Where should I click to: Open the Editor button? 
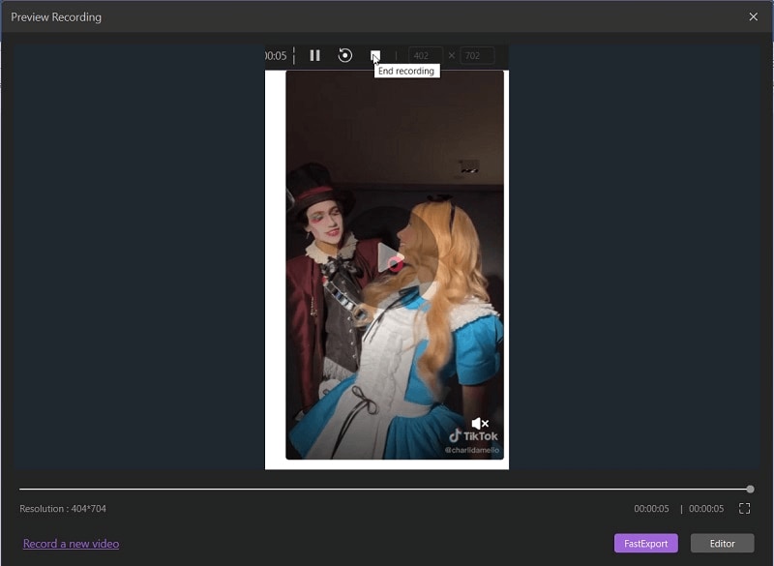[x=722, y=544]
